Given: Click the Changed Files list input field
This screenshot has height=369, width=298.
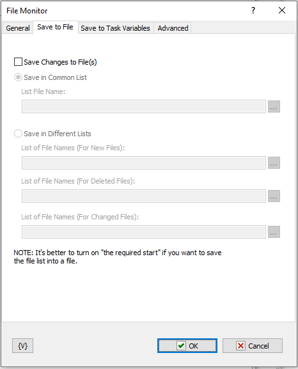Looking at the screenshot, I should (x=144, y=232).
